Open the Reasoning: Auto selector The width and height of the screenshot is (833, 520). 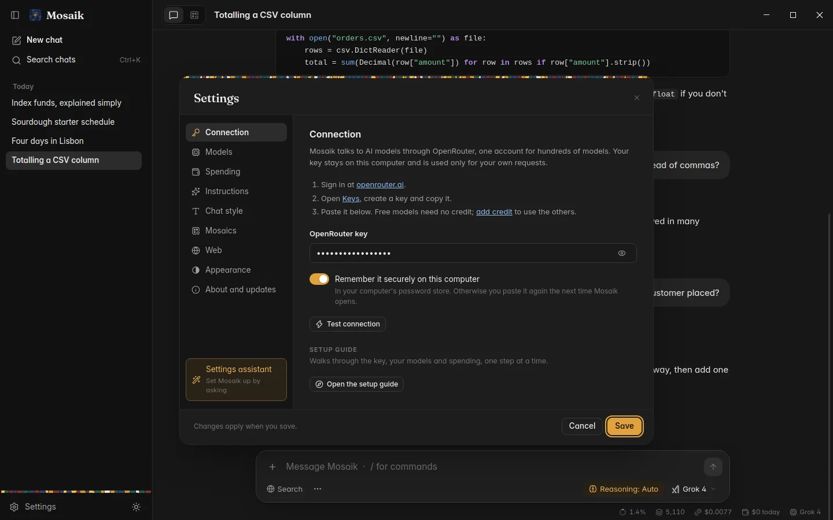coord(624,489)
